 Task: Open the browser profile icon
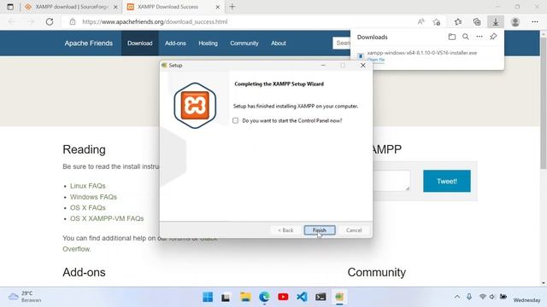coord(515,21)
